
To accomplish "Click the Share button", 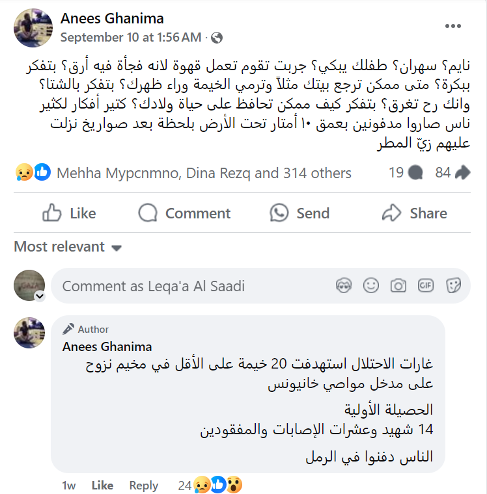I will [x=414, y=213].
